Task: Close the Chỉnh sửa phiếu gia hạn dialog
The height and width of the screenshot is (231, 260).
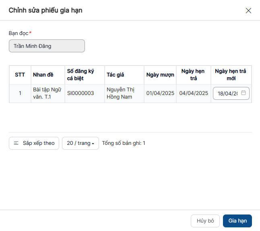Action: tap(248, 10)
